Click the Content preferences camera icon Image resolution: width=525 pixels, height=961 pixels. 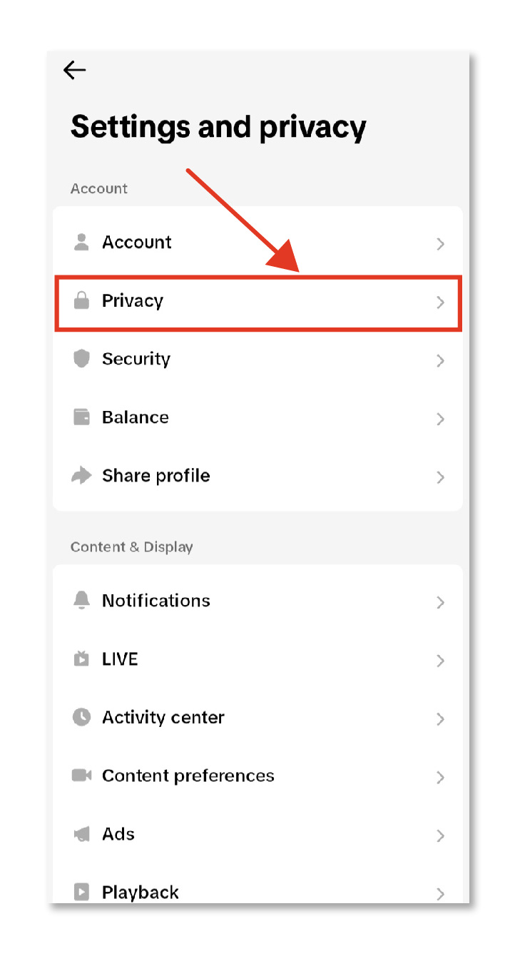coord(82,776)
